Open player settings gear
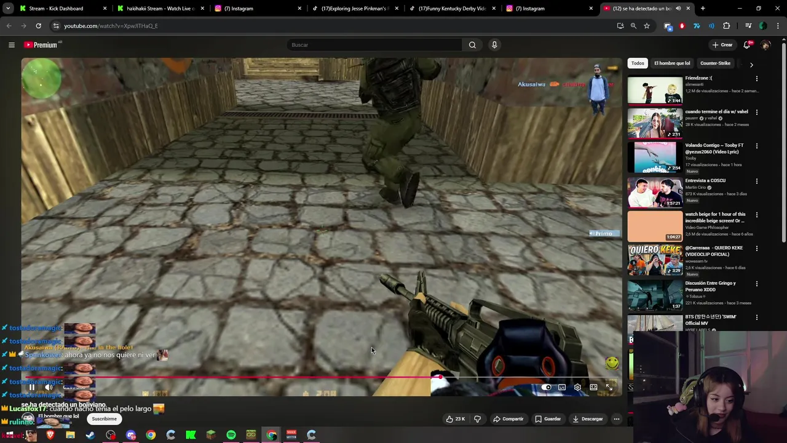 [577, 387]
